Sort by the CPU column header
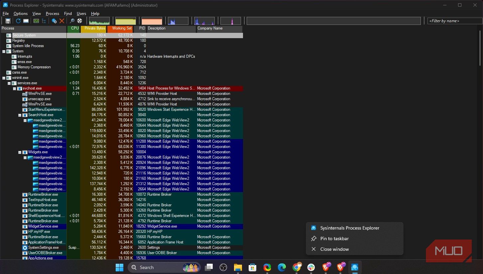The image size is (483, 274). pos(73,29)
